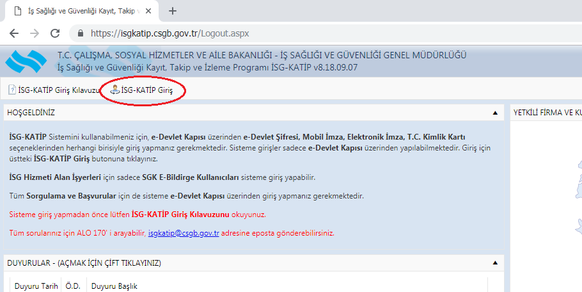This screenshot has height=292, width=582.
Task: Reload the page with the refresh icon
Action: coord(55,33)
